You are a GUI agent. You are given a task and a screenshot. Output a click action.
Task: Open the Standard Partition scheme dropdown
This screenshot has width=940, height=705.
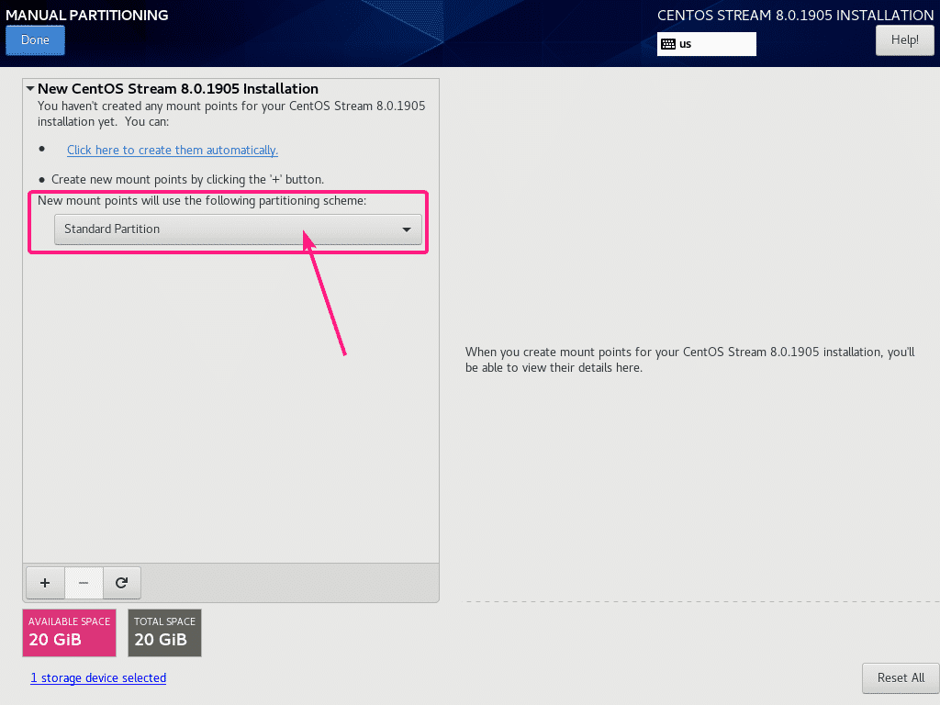pyautogui.click(x=238, y=229)
